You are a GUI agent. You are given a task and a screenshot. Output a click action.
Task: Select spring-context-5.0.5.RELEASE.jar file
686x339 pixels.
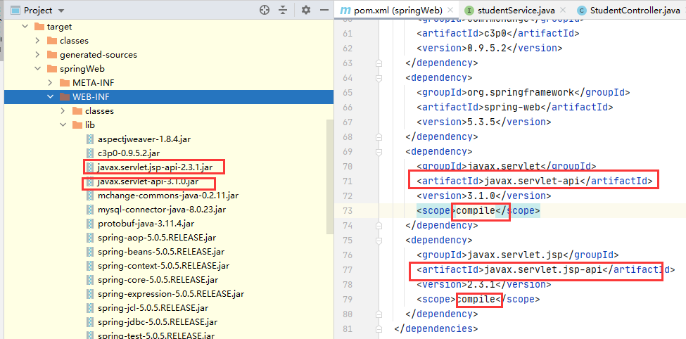tap(164, 266)
